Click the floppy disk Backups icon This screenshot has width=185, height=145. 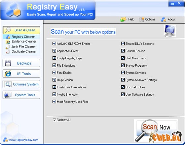pos(8,63)
